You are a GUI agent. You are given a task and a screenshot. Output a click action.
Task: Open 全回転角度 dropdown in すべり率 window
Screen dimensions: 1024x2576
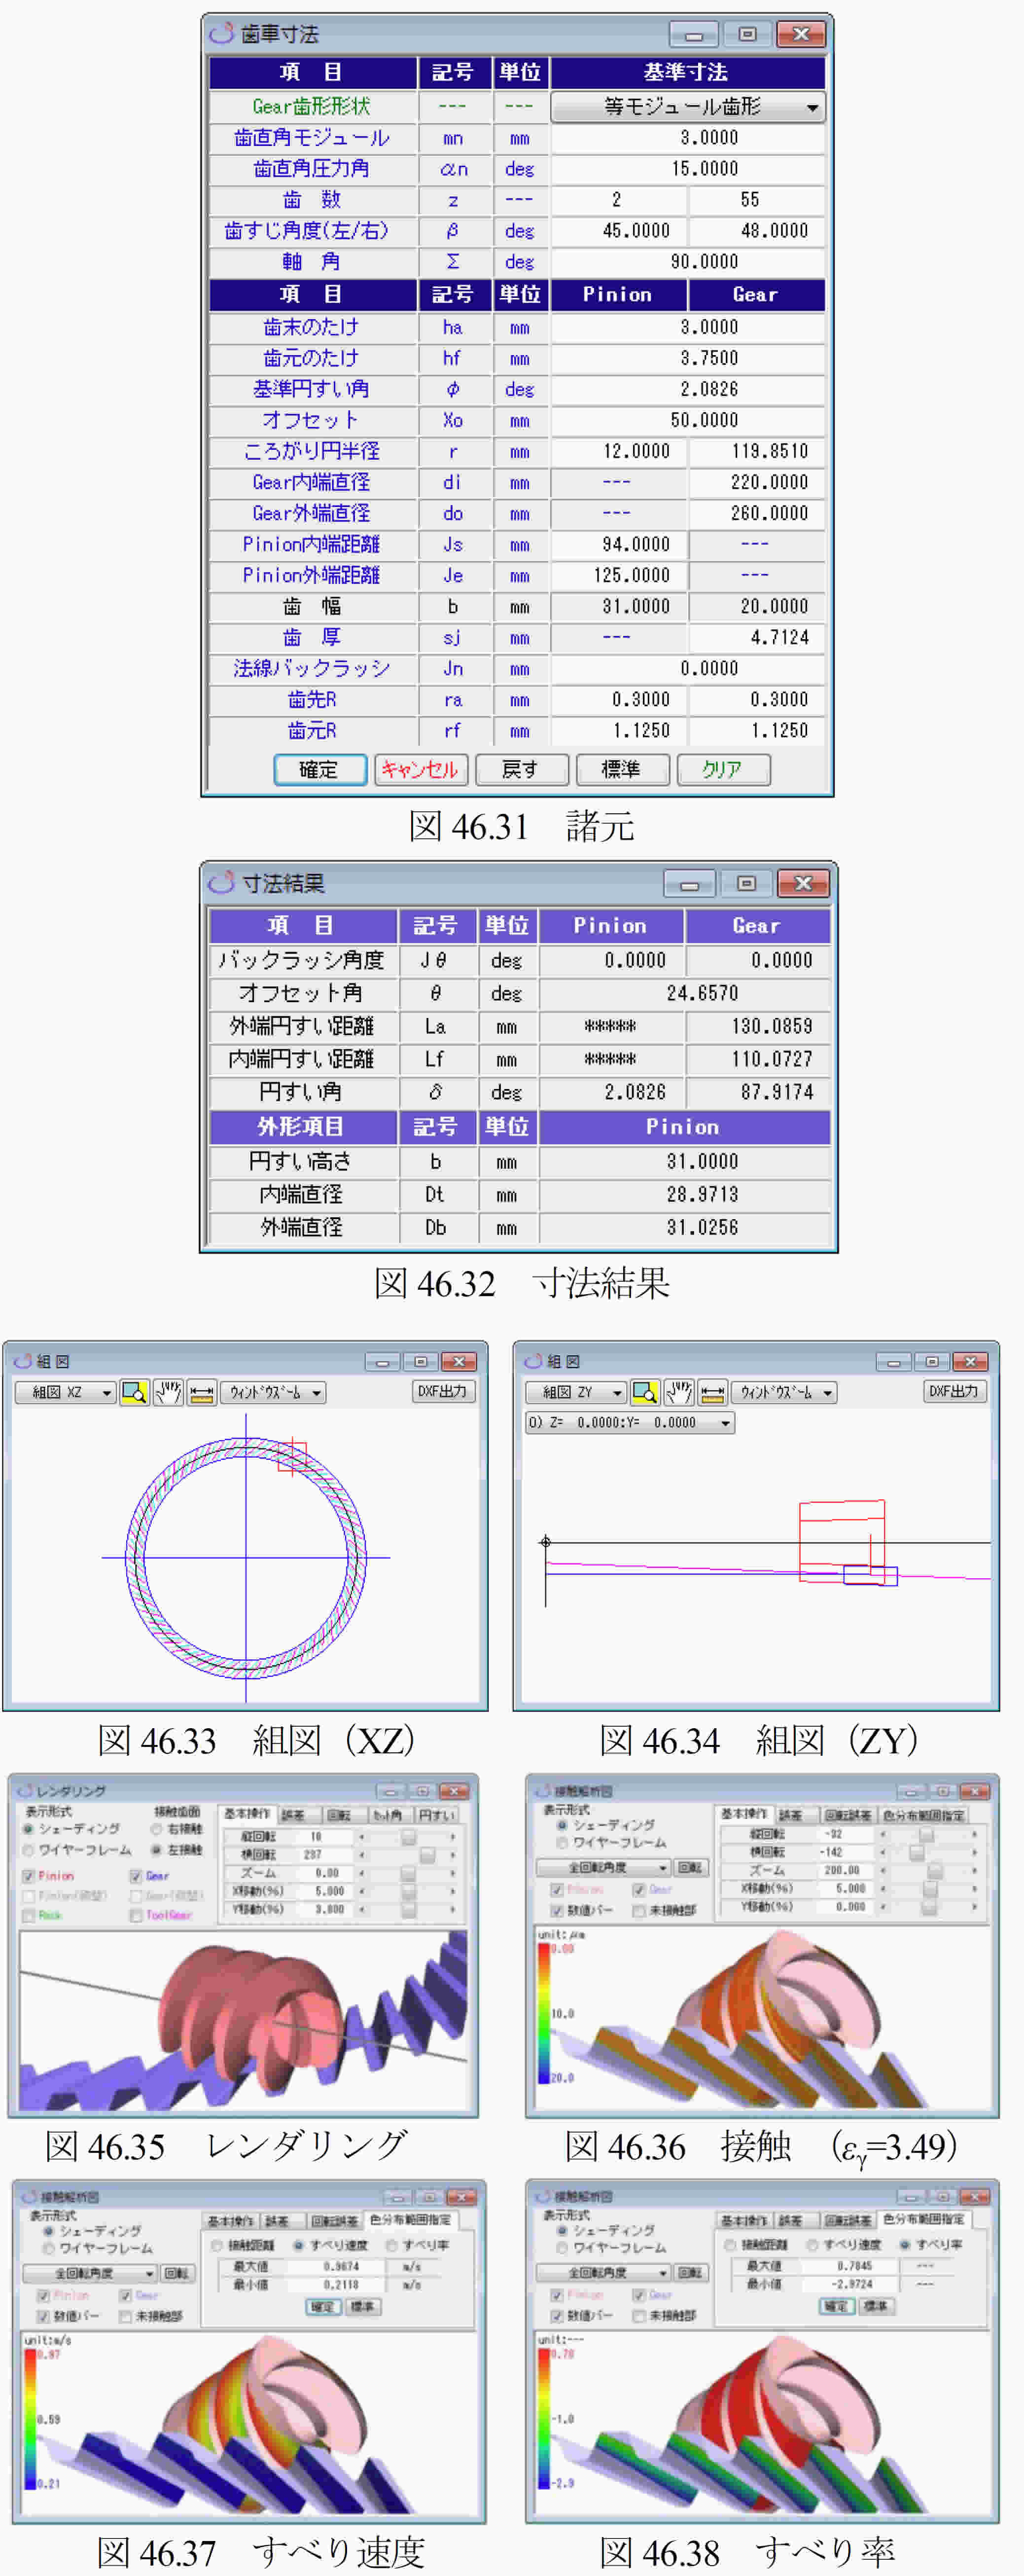tap(604, 2272)
